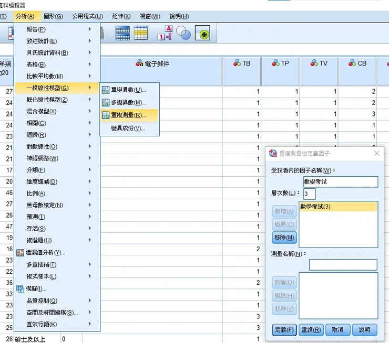This screenshot has height=343, width=389.
Task: Click the 說明 help button in dialog
Action: click(365, 330)
